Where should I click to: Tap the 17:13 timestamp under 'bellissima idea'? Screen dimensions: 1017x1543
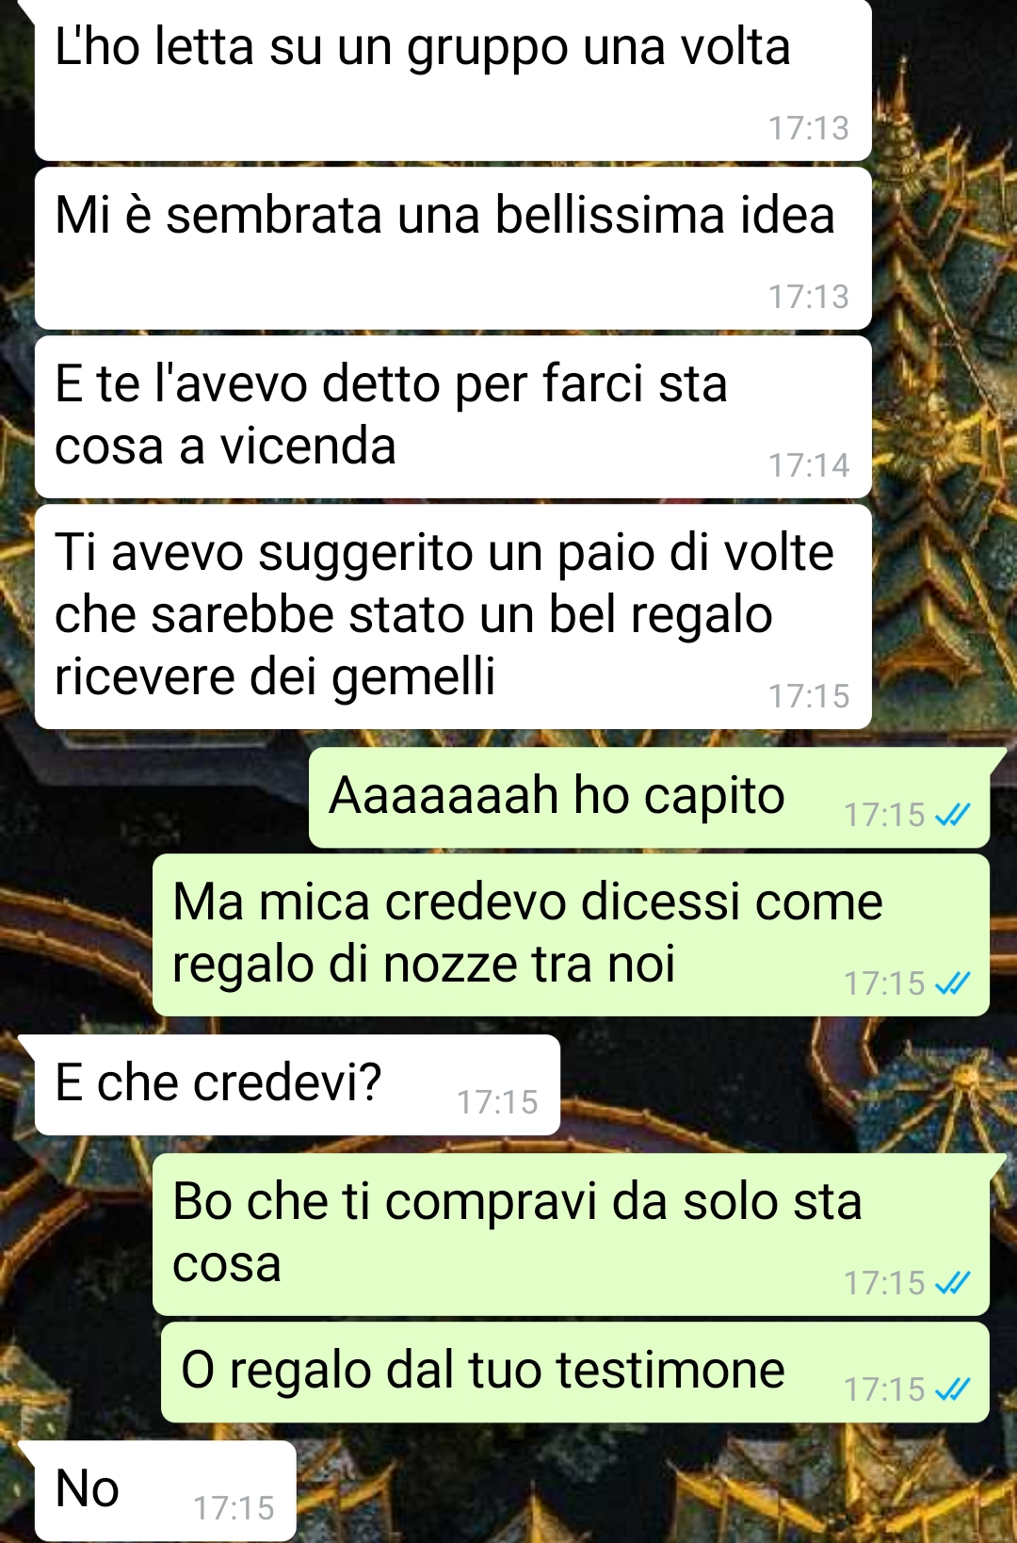click(x=809, y=297)
